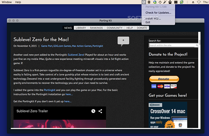The image size is (209, 136).
Task: Open the Sublevel Zero for the Mac! headline
Action: 41,40
